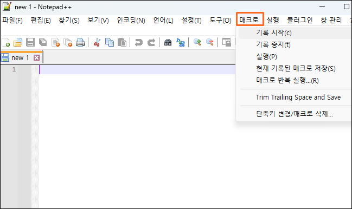The width and height of the screenshot is (352, 209).
Task: Click the Sync scrolling toolbar icon
Action: 226,42
